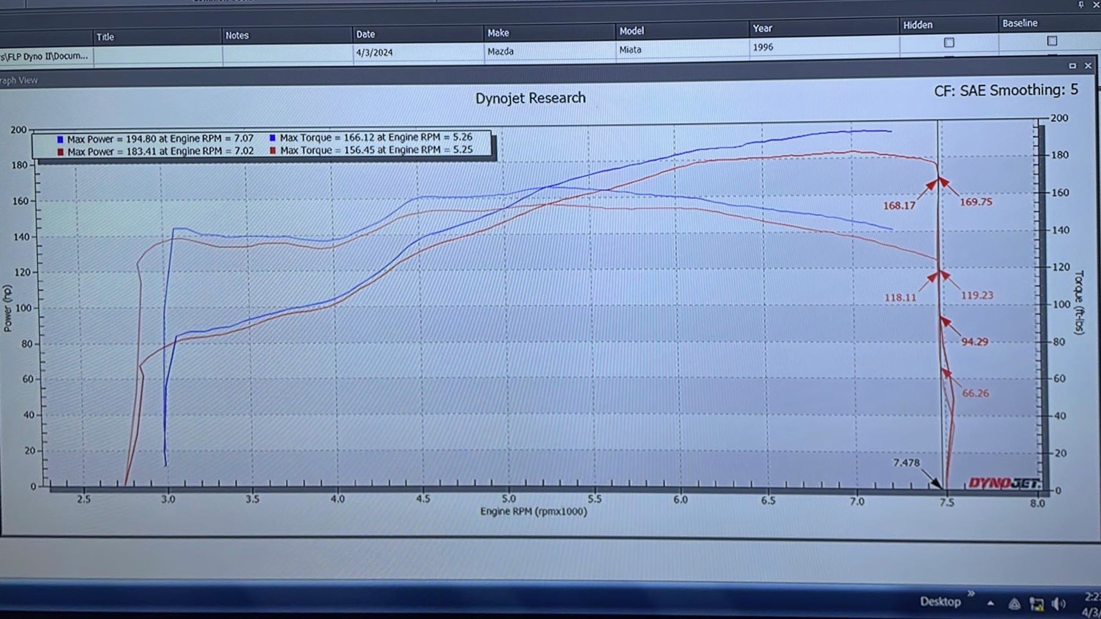Select the 4/3/2024 date entry
The image size is (1101, 619).
click(x=373, y=52)
